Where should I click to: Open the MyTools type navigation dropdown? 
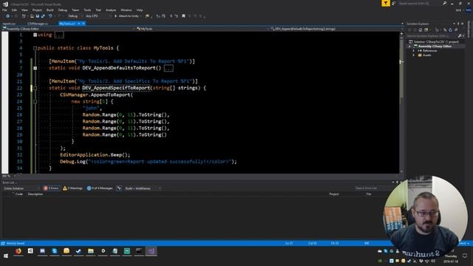(x=202, y=29)
